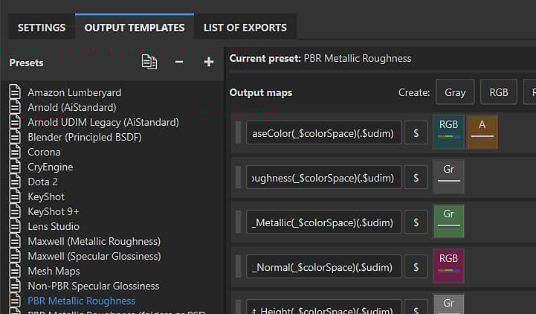Viewport: 536px width, 314px height.
Task: Click the Amazon Lumberyard preset file icon
Action: 15,92
